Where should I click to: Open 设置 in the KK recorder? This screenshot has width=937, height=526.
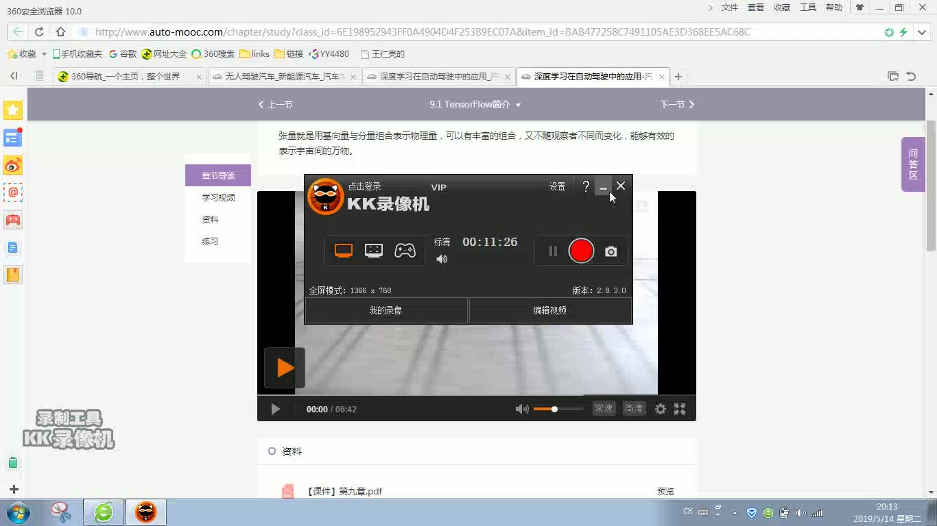(x=557, y=186)
